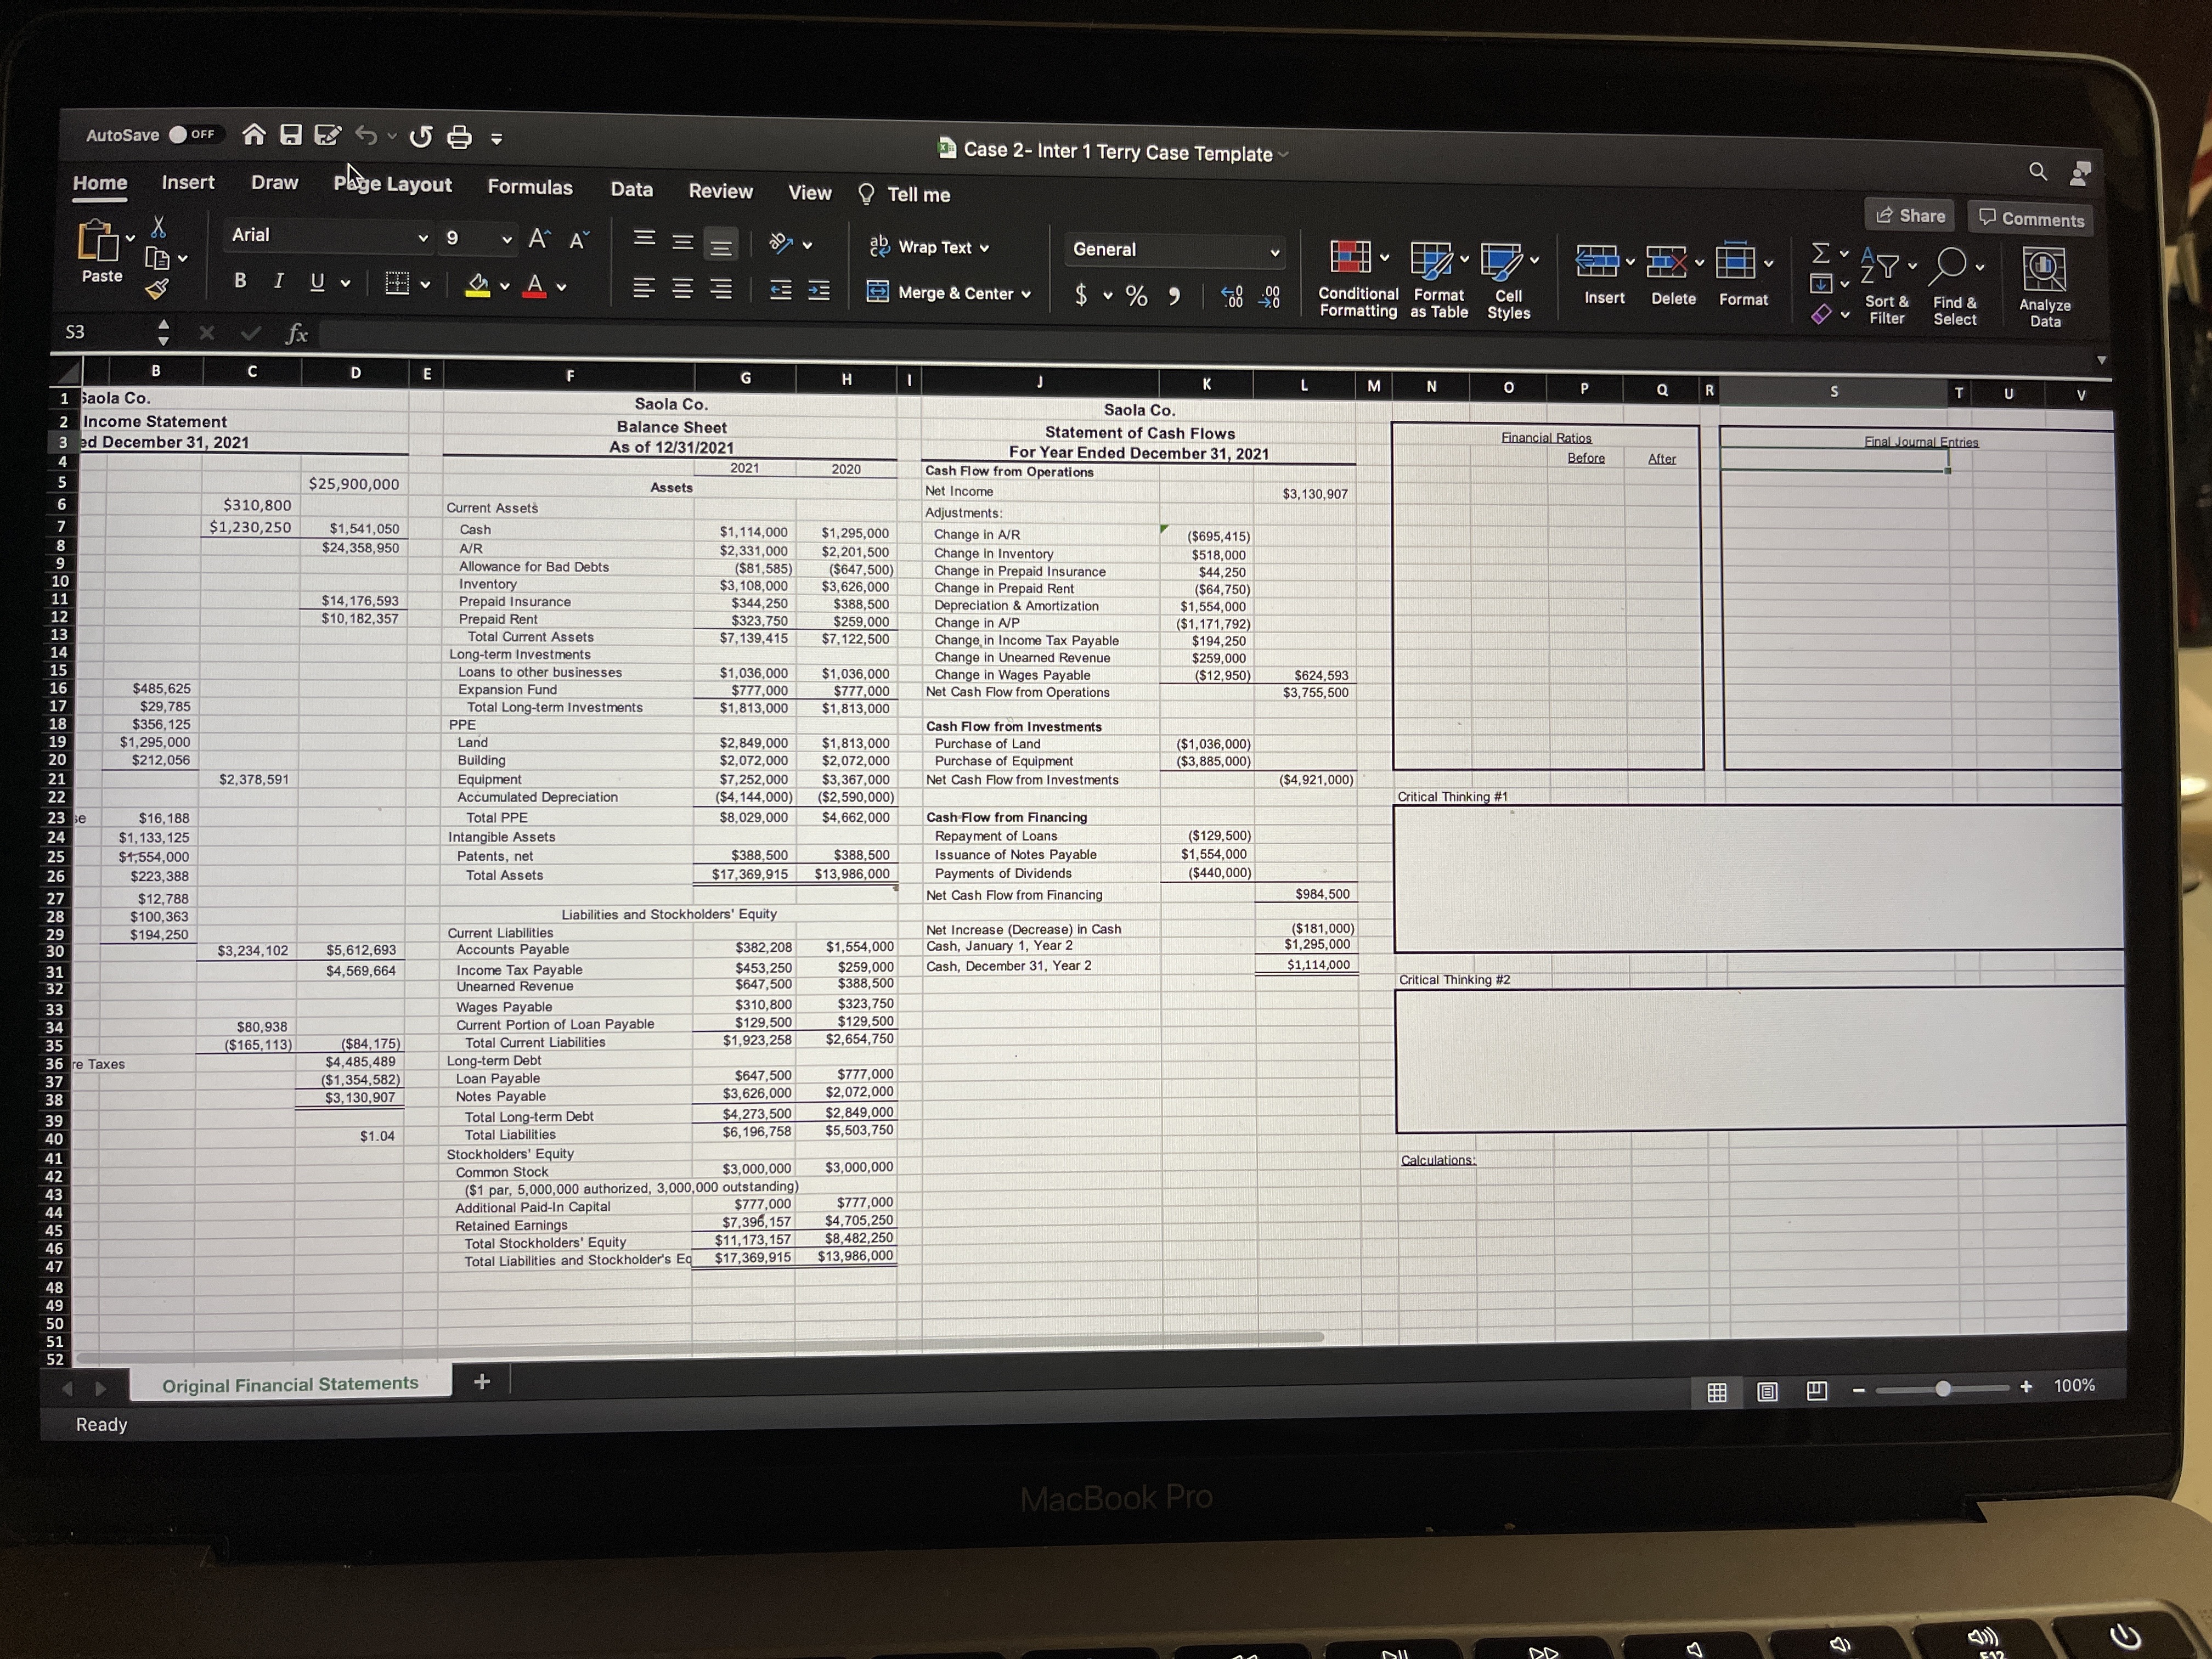This screenshot has height=1659, width=2212.
Task: Click the zoom slider handle
Action: (x=1942, y=1388)
